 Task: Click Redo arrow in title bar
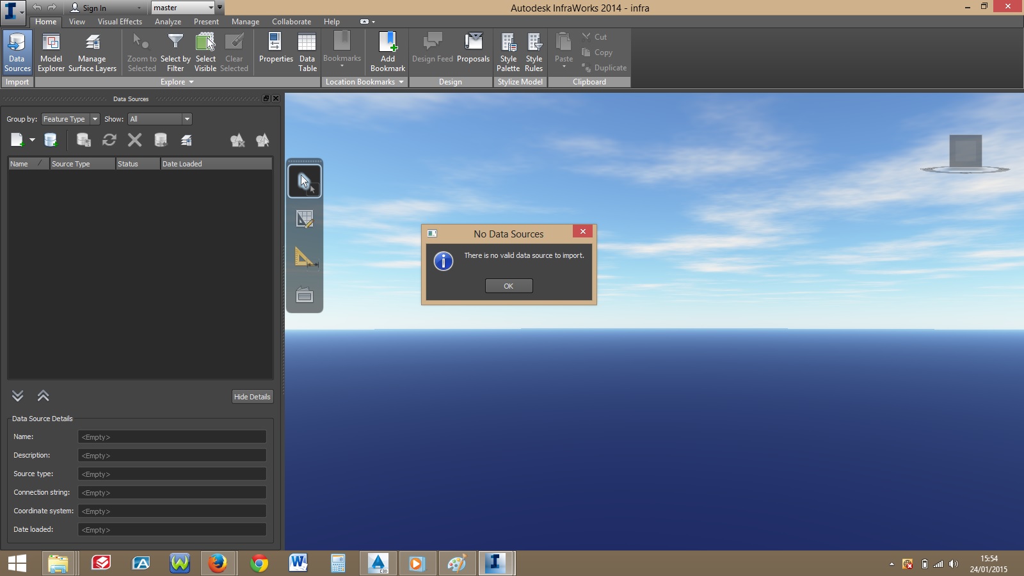[x=52, y=8]
